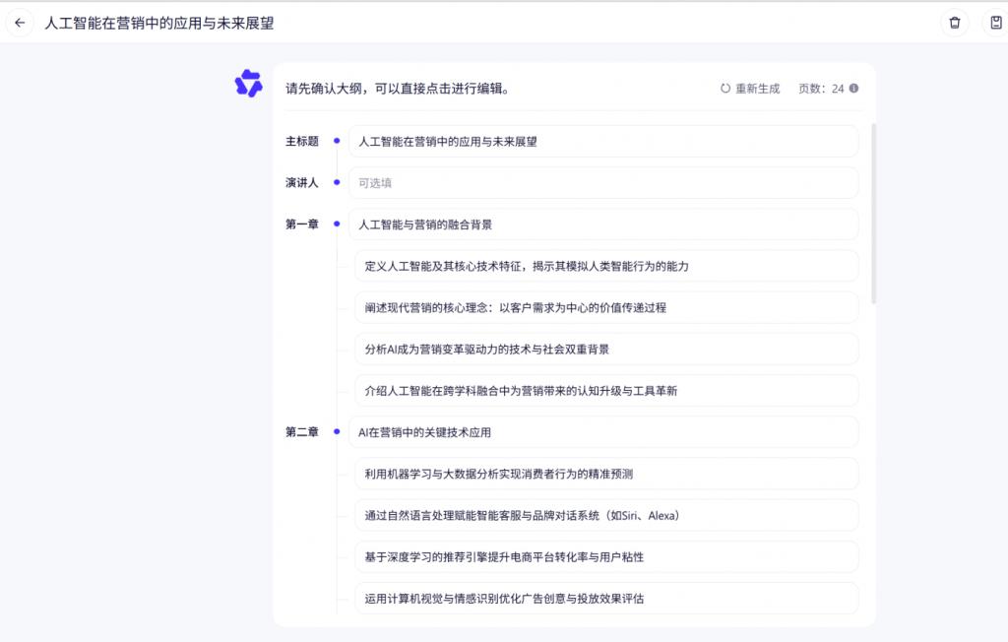Click the purple assistant logo icon
Viewport: 1008px width, 642px height.
[x=249, y=84]
